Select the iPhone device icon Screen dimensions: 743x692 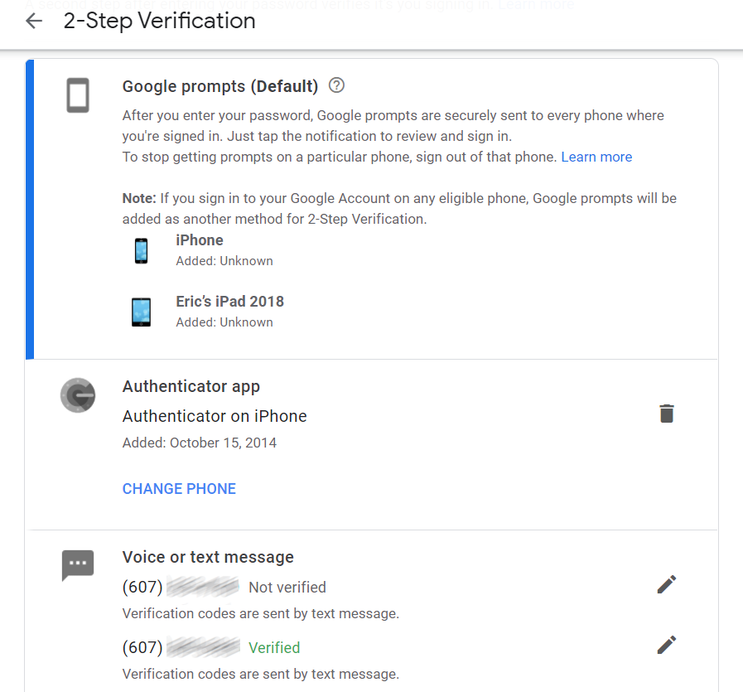pyautogui.click(x=141, y=251)
